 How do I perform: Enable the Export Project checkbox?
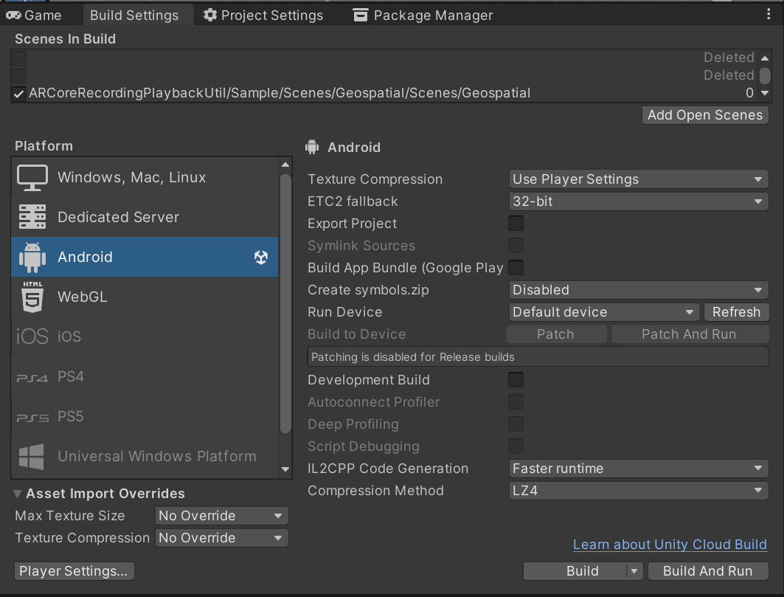point(516,223)
